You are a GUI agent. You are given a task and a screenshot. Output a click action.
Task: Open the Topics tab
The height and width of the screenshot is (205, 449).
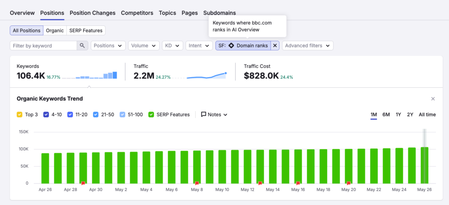point(167,13)
